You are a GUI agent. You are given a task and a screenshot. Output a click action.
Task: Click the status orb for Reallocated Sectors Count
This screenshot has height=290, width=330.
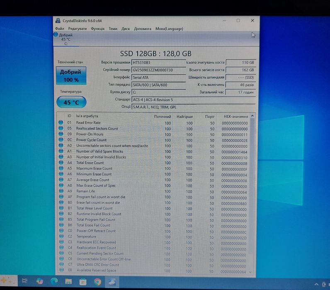click(x=61, y=128)
